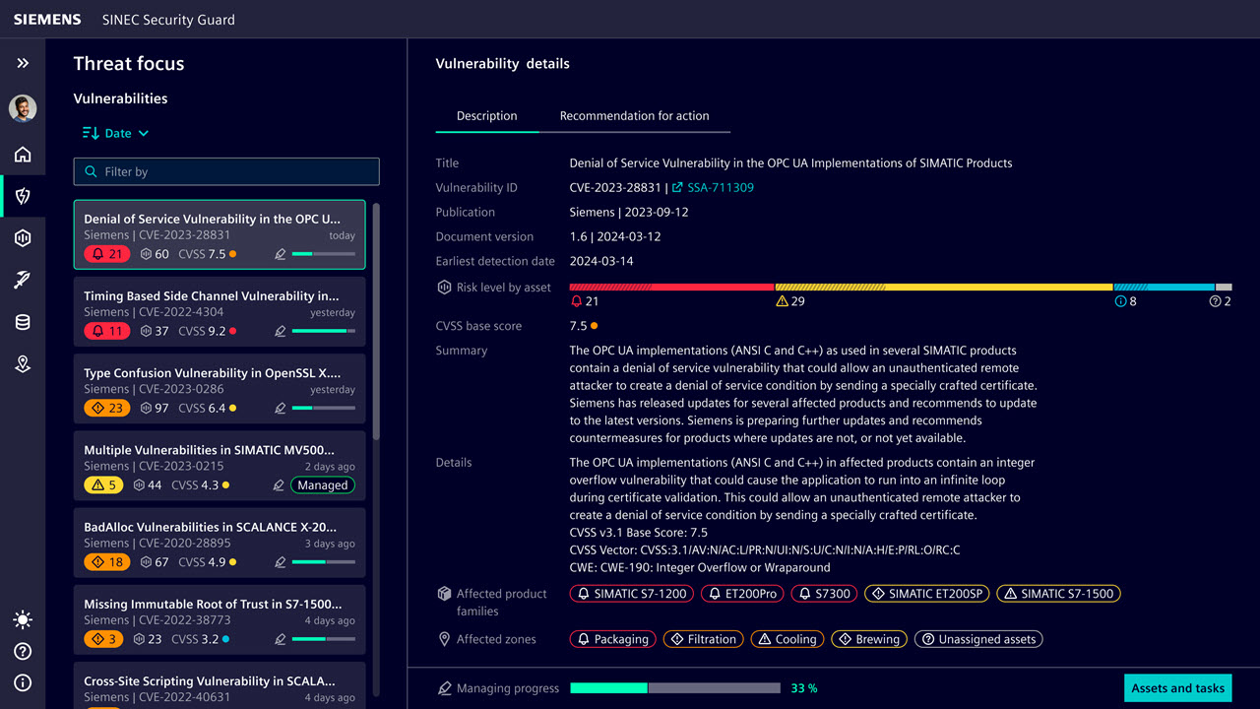Select Denial of Service Vulnerability card
The image size is (1260, 709).
click(x=220, y=234)
